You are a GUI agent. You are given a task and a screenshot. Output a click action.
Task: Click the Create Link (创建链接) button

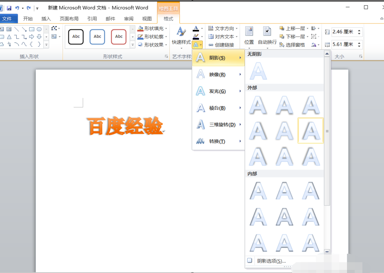(x=221, y=45)
